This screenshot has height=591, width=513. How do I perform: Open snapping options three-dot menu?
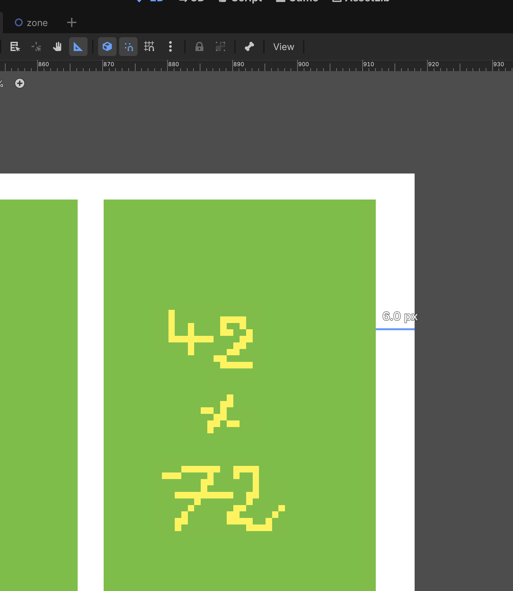170,47
